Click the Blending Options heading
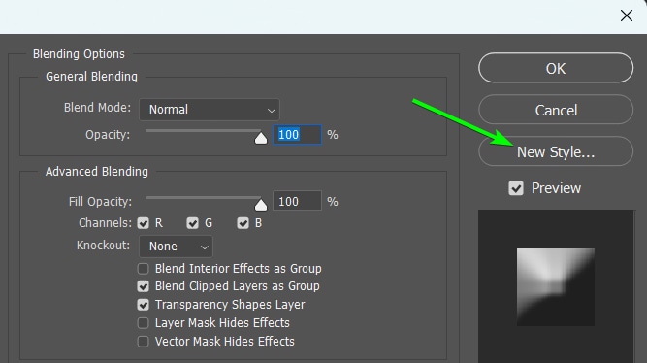This screenshot has width=647, height=363. point(79,54)
